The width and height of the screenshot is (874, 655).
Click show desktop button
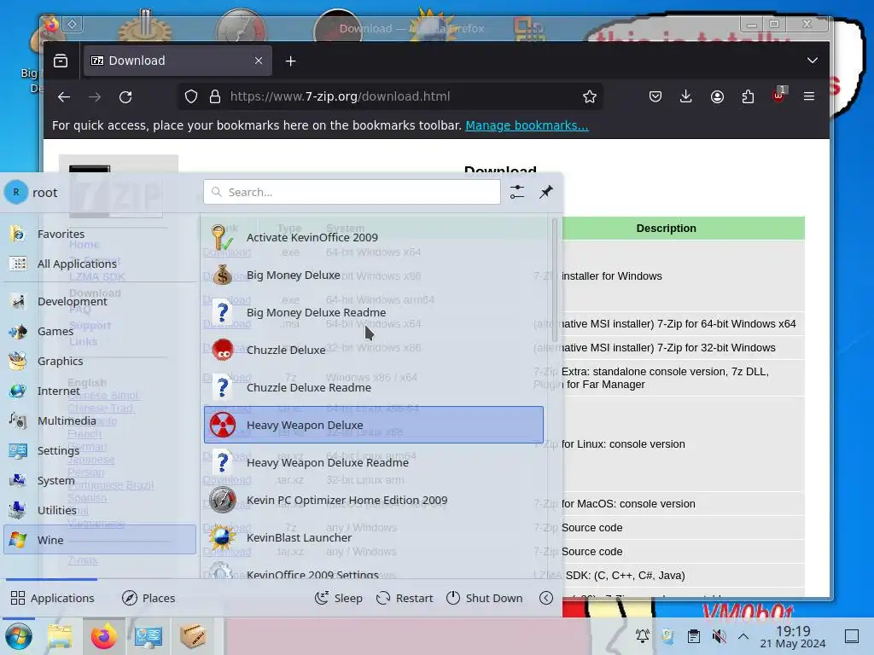(852, 635)
